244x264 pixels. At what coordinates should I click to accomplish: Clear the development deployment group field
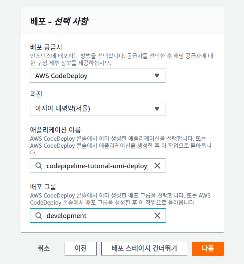click(157, 216)
